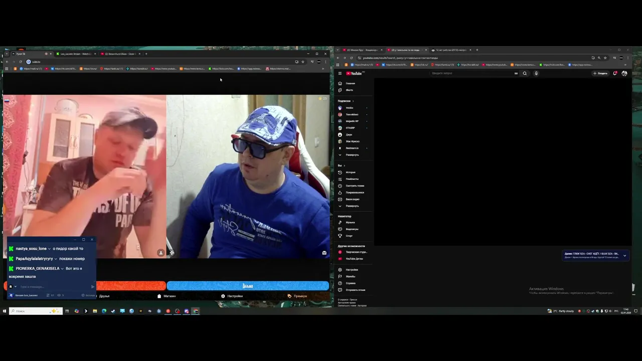Image resolution: width=642 pixels, height=361 pixels.
Task: Open the YouTube account avatar menu
Action: (624, 73)
